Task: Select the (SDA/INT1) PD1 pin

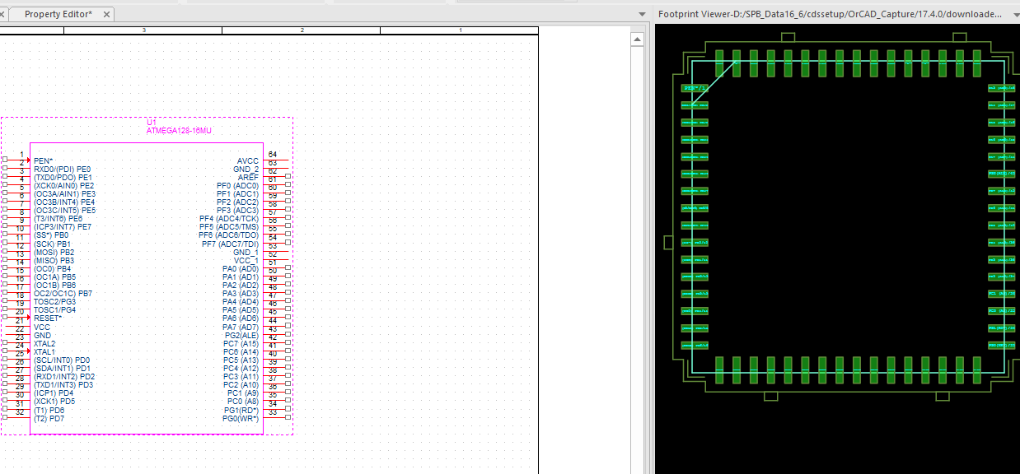Action: coord(62,369)
